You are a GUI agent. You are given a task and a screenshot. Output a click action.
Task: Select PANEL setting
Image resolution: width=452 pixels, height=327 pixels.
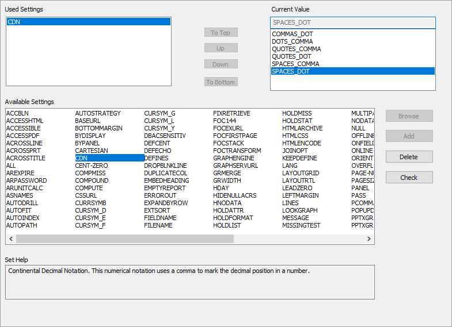click(x=360, y=188)
